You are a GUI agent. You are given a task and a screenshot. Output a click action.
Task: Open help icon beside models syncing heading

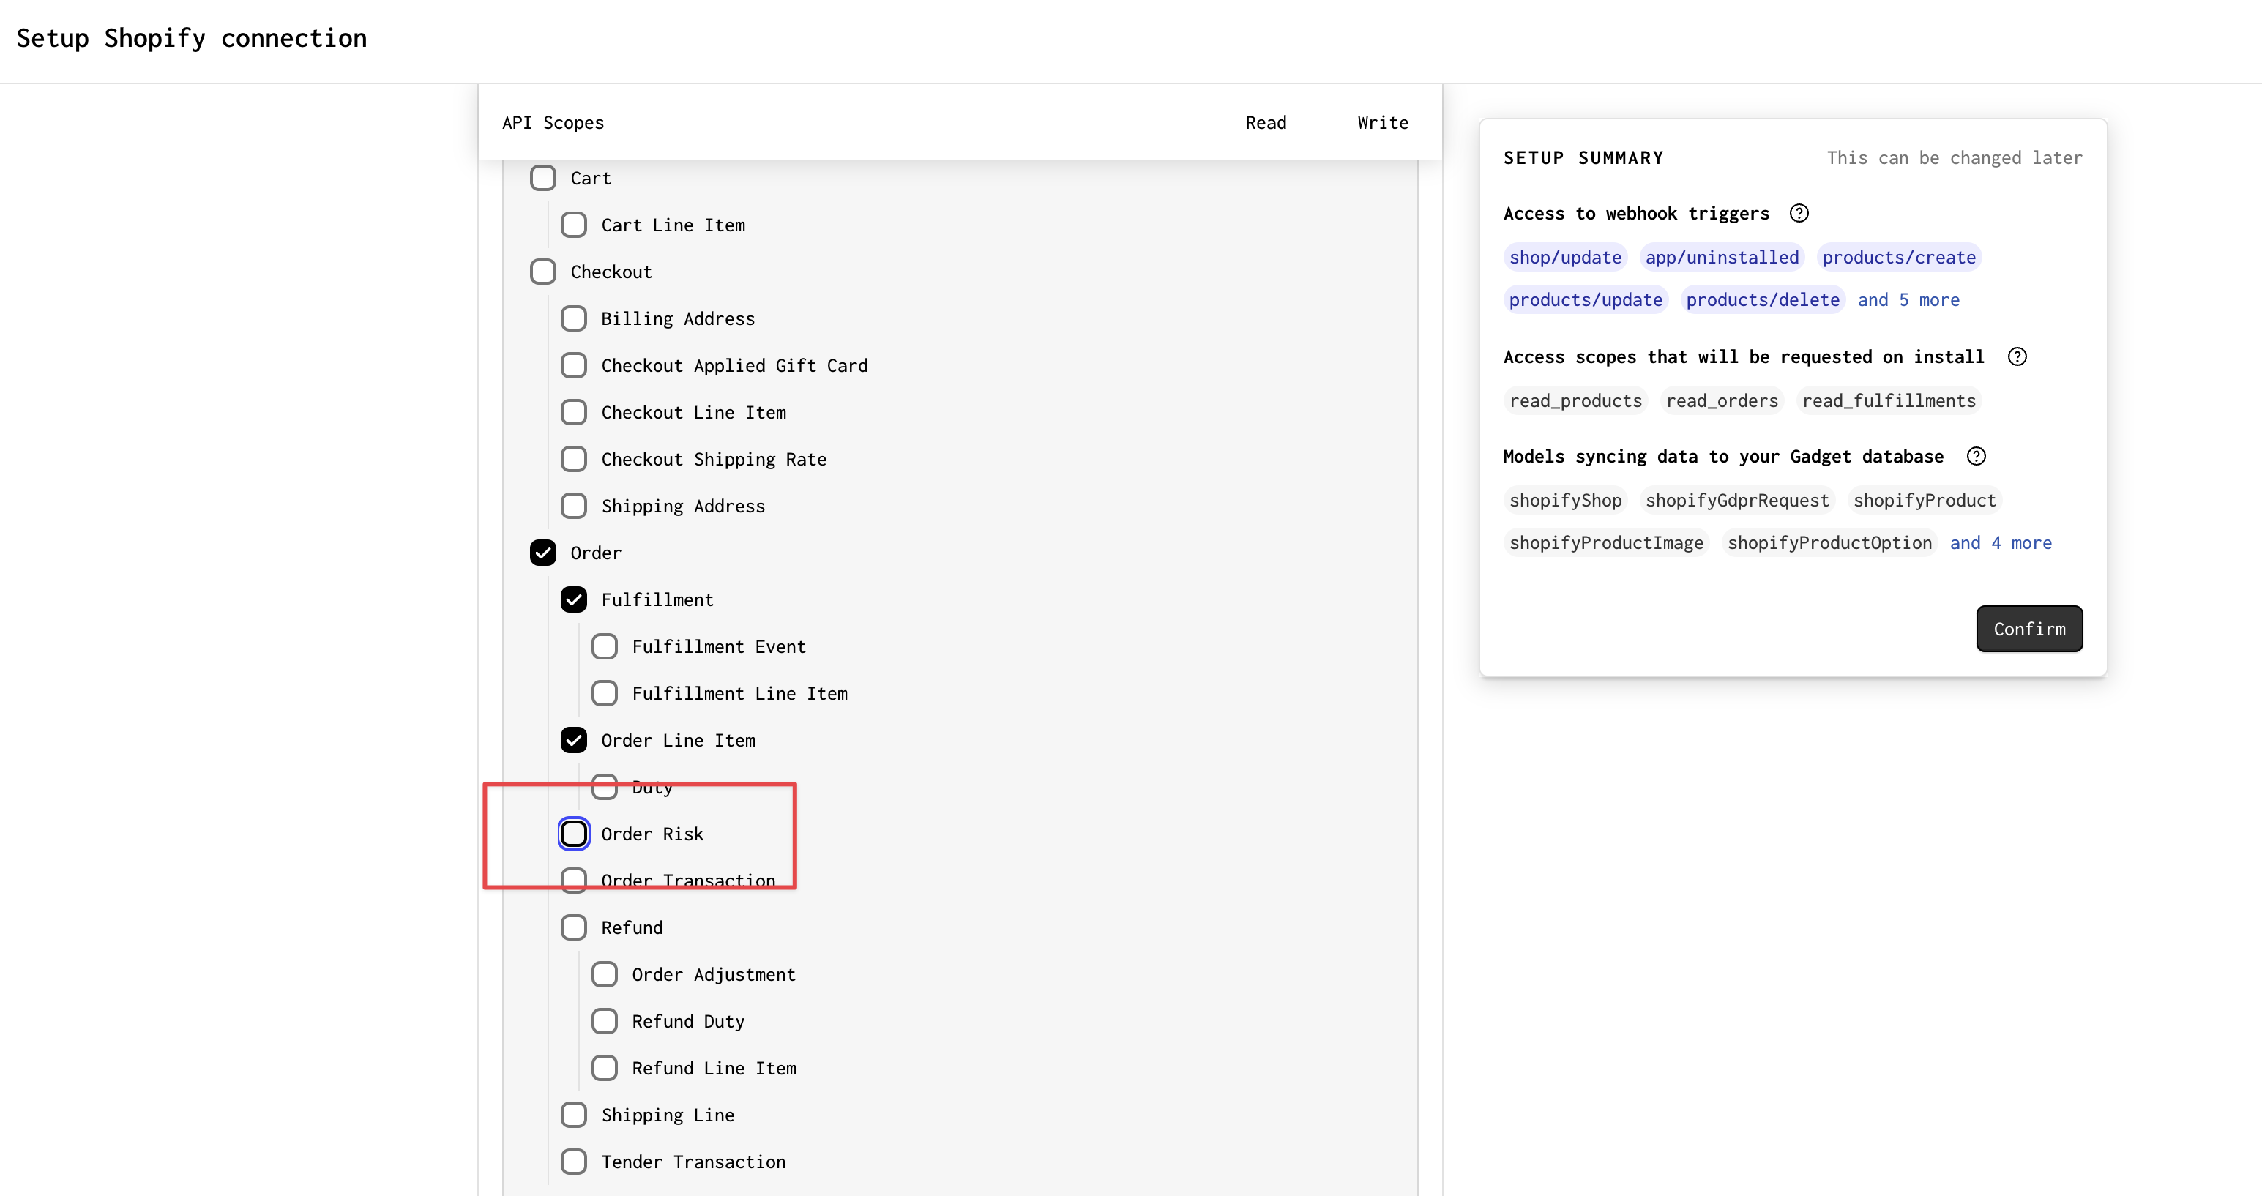point(1976,457)
